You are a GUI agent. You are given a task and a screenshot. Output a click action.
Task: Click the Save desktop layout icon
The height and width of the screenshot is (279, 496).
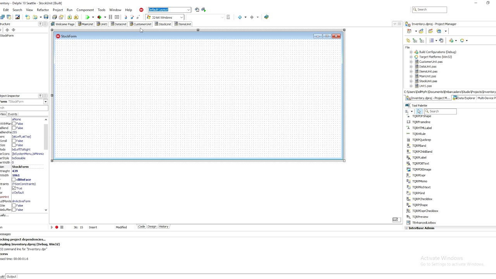click(x=197, y=10)
